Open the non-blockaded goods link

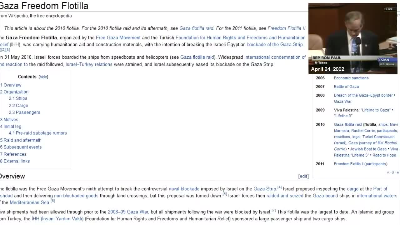coord(76,196)
